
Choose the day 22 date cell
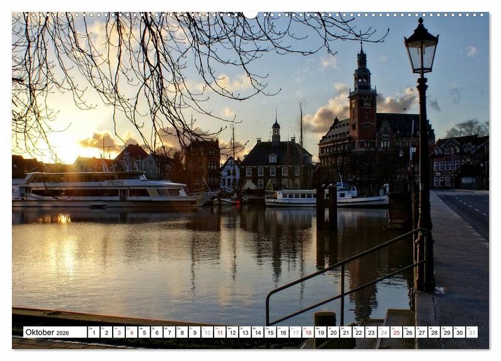(359, 332)
